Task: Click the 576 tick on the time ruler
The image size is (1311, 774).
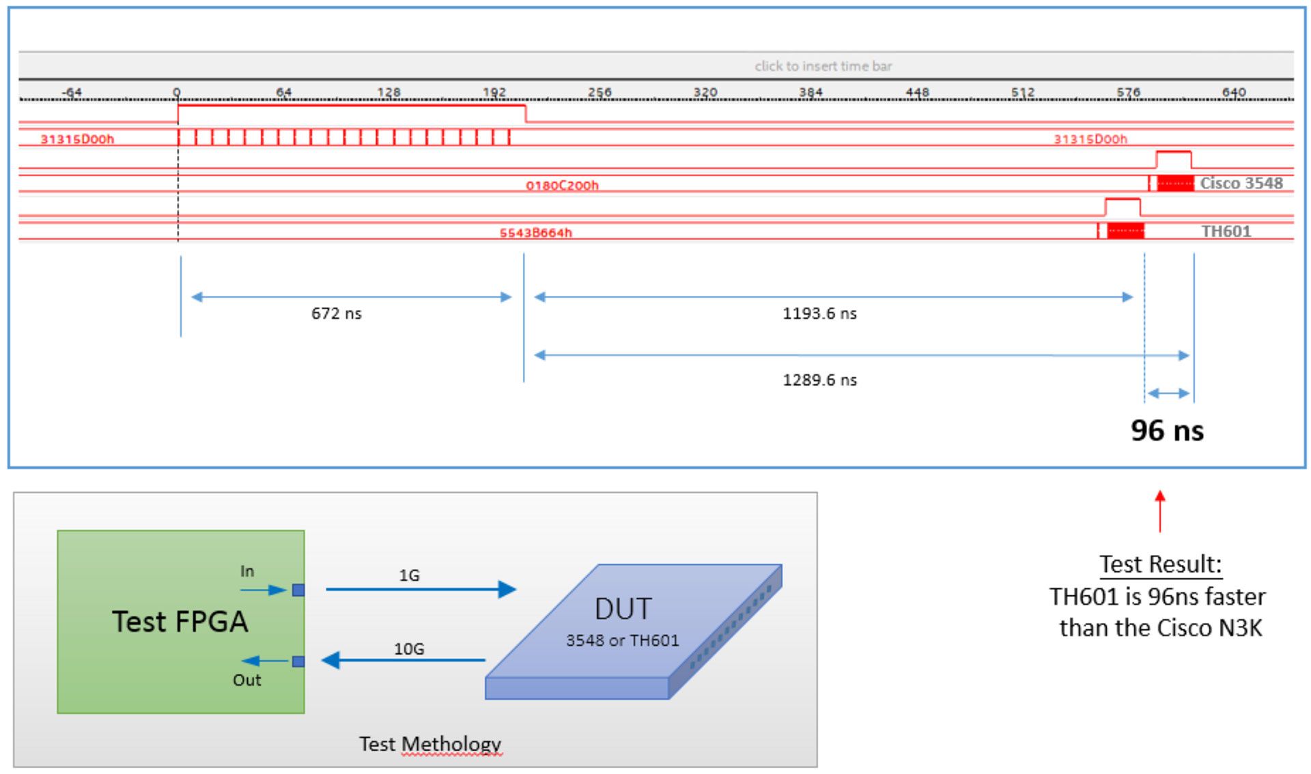Action: (x=1128, y=92)
